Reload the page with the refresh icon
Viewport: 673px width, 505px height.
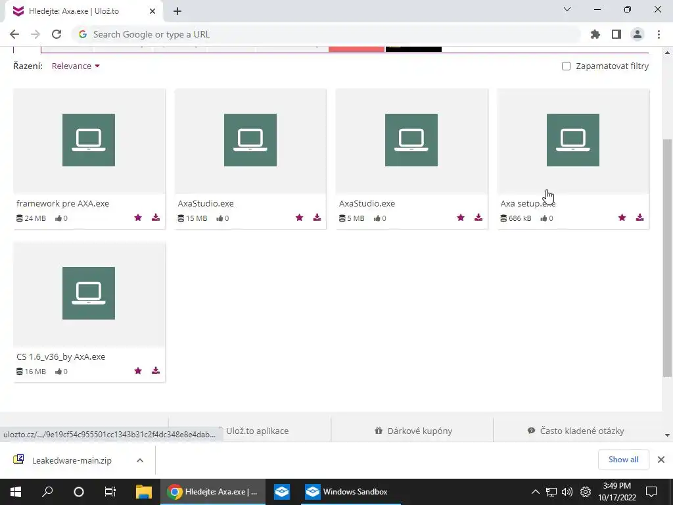pos(57,34)
